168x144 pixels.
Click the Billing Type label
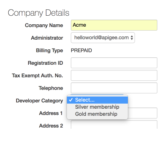50,51
